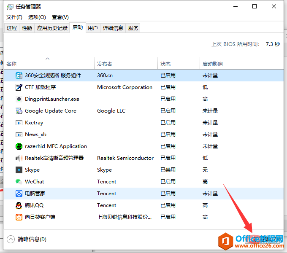Switch to the 进程 tab

pyautogui.click(x=12, y=28)
